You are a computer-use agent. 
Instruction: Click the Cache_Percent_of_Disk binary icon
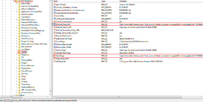click(54, 19)
